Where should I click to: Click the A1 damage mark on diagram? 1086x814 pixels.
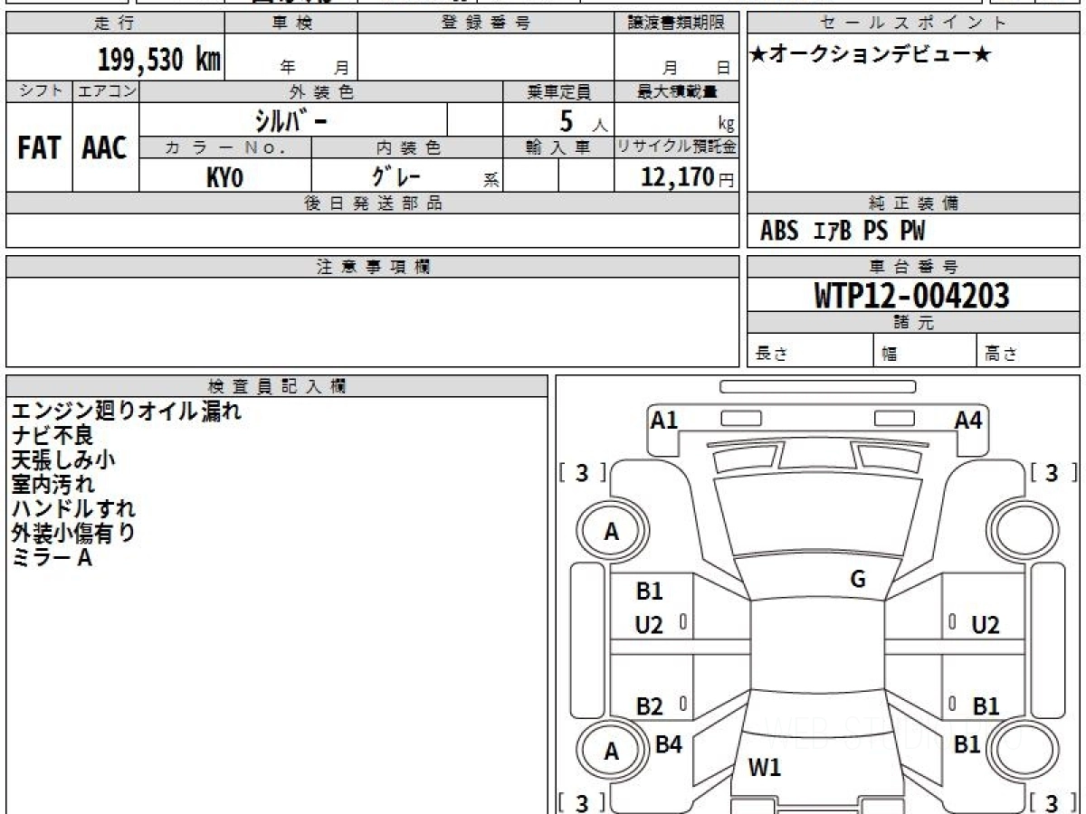[665, 420]
